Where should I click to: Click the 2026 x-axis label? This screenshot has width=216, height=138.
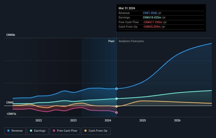(x=177, y=120)
